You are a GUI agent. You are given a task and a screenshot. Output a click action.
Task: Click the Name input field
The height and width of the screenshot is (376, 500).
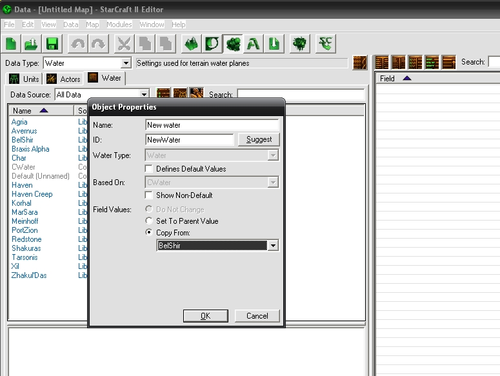(212, 125)
